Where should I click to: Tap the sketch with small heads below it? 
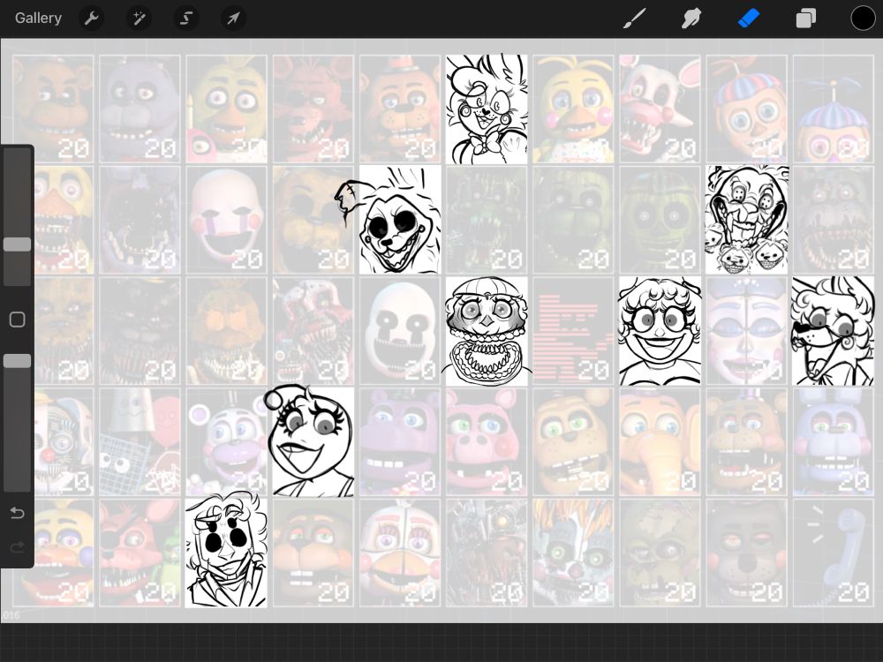(747, 220)
